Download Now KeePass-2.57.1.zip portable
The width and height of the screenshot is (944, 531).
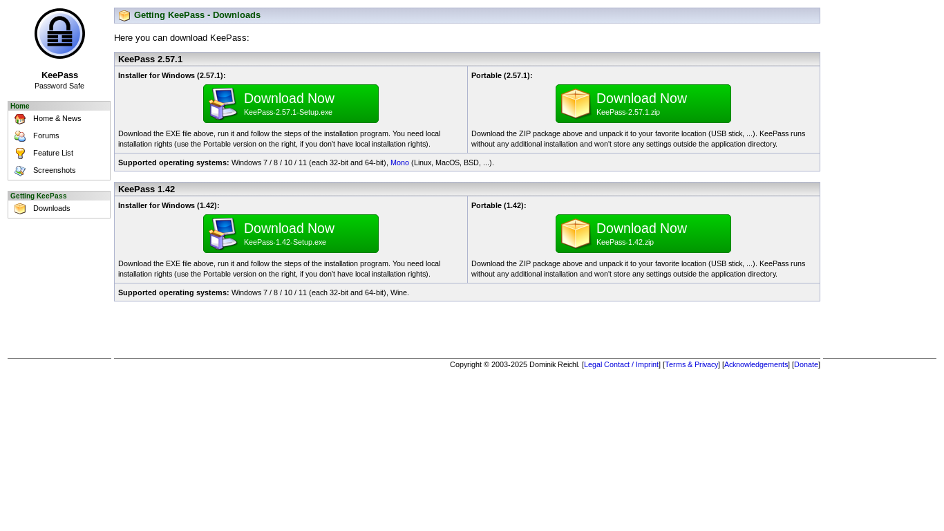point(643,104)
